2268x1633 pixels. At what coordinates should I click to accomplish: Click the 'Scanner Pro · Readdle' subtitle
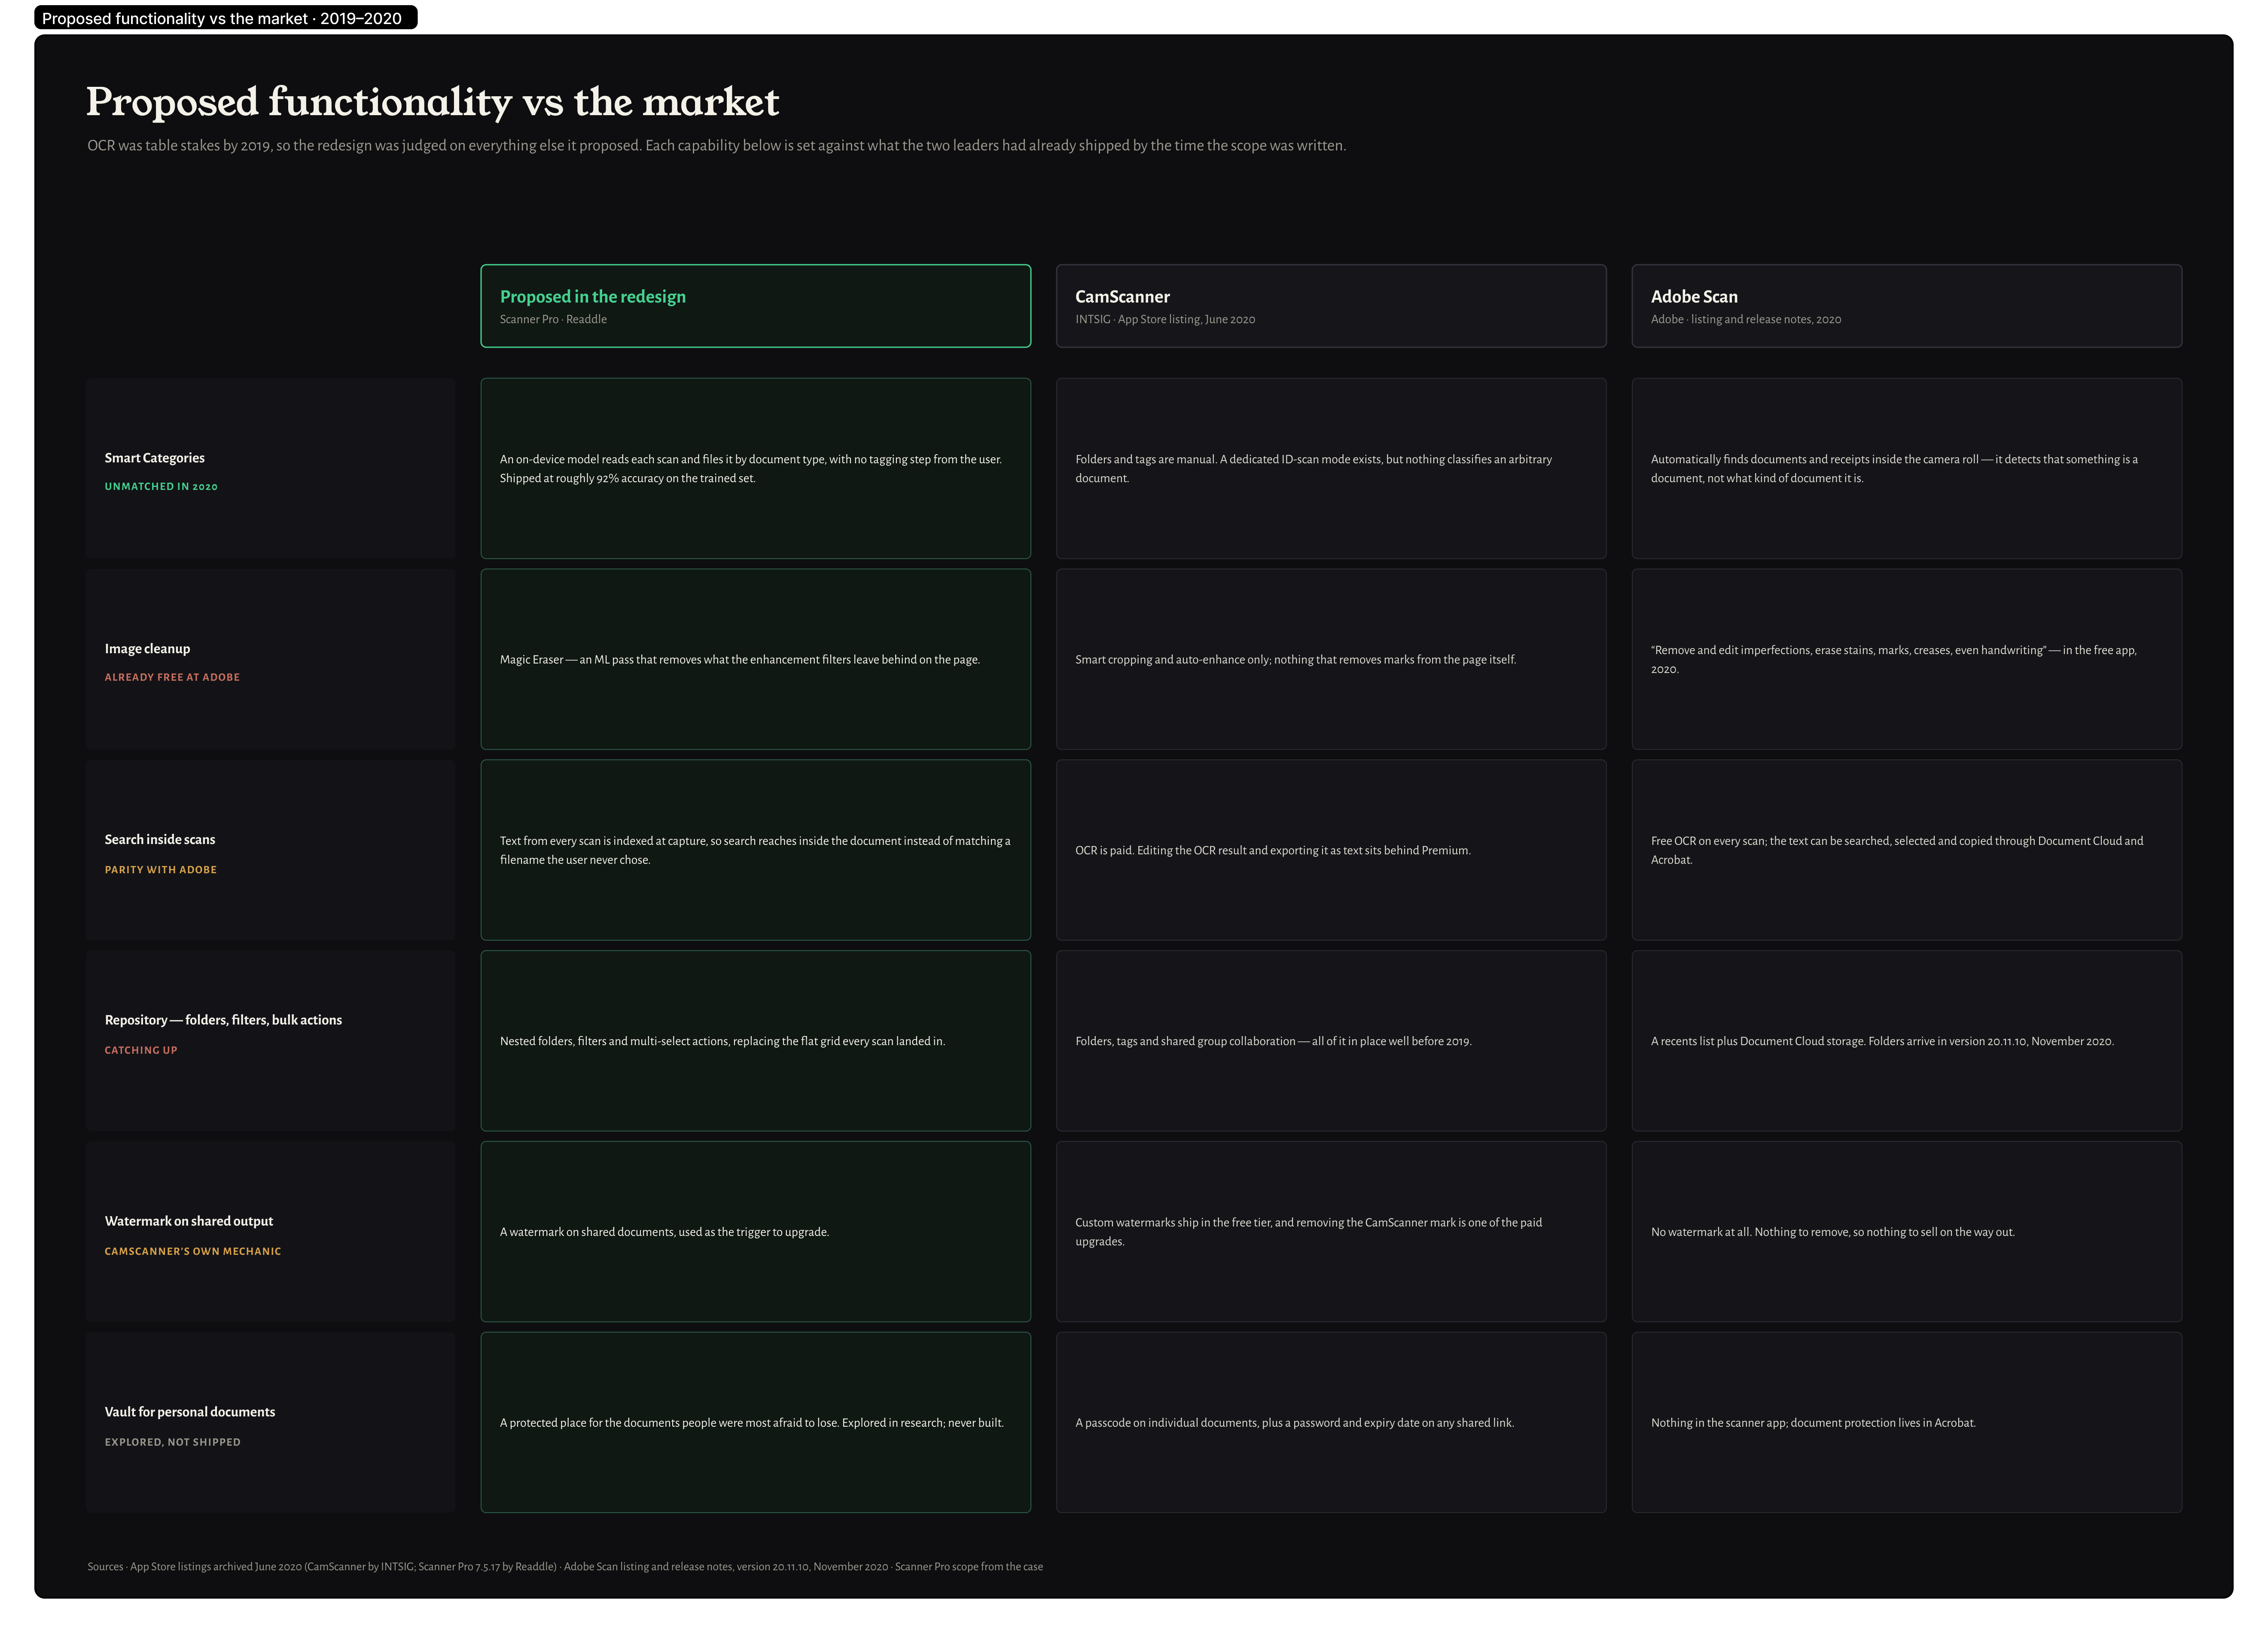(x=553, y=319)
